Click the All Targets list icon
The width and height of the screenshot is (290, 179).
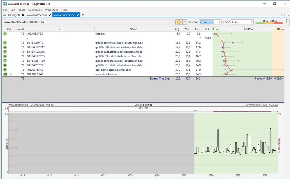coord(5,15)
